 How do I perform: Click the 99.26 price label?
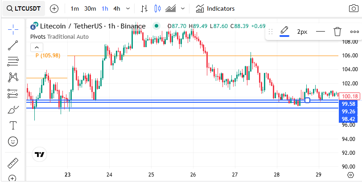click(348, 112)
